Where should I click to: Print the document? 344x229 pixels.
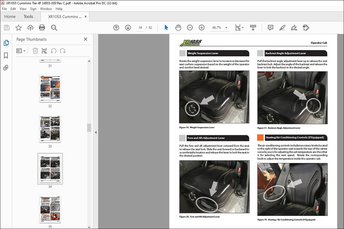[x=42, y=27]
